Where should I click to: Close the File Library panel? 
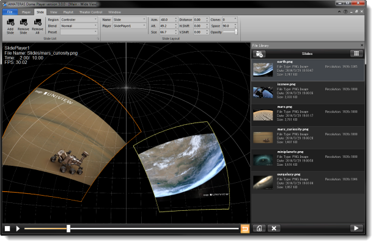[362, 45]
